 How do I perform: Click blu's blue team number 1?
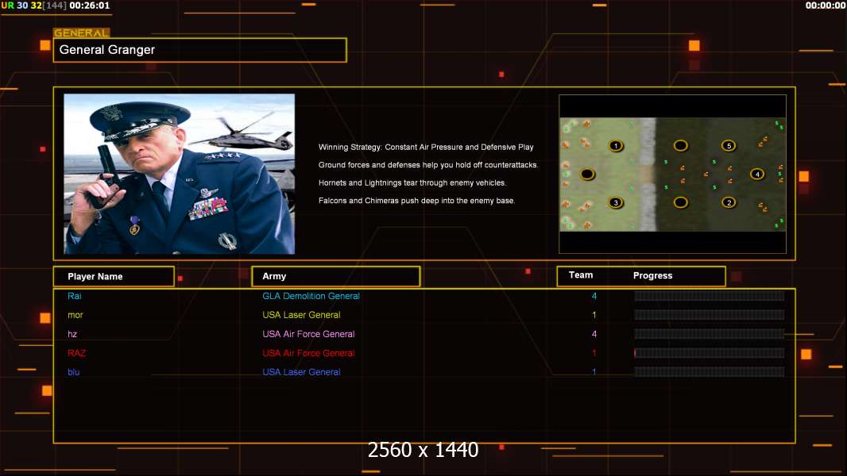click(x=594, y=372)
